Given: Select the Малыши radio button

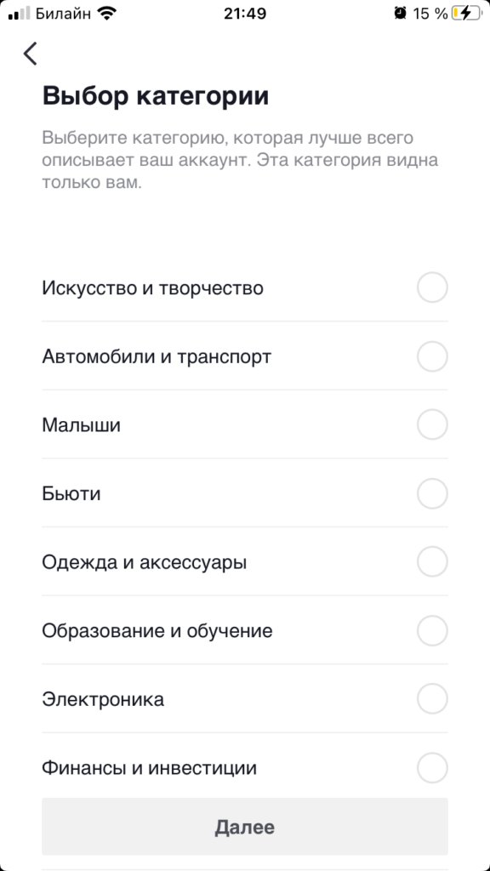Looking at the screenshot, I should (433, 424).
